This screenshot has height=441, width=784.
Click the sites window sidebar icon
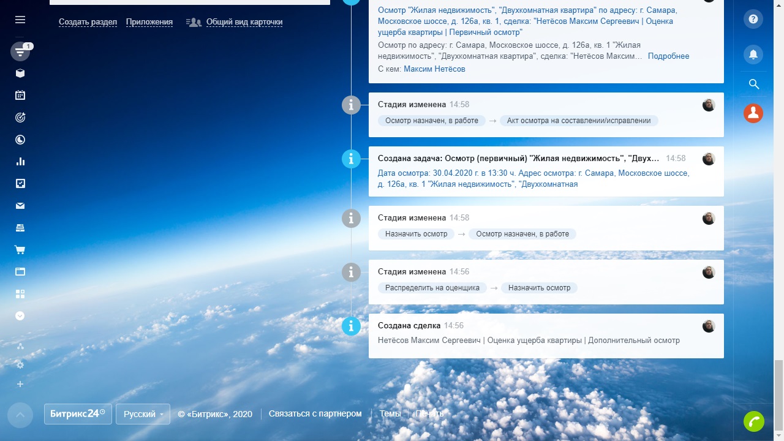(x=20, y=272)
